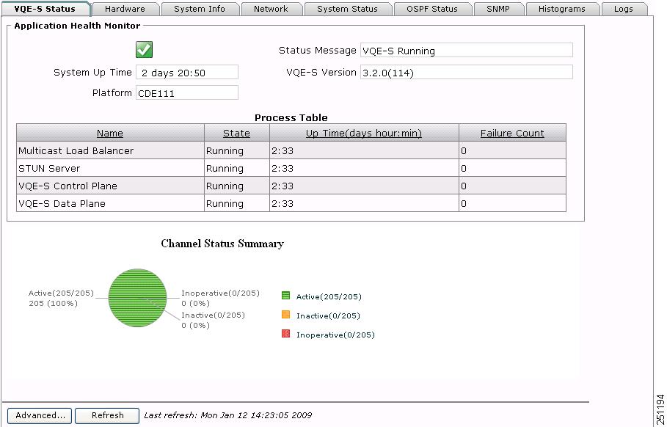Click up time 2:33 for Multicast Load Balancer
The height and width of the screenshot is (427, 667).
pos(283,151)
